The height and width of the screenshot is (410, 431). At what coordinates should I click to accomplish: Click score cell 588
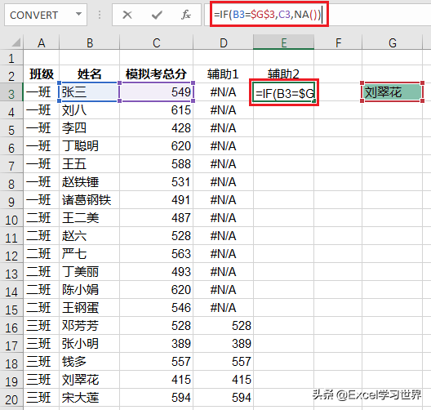point(157,164)
